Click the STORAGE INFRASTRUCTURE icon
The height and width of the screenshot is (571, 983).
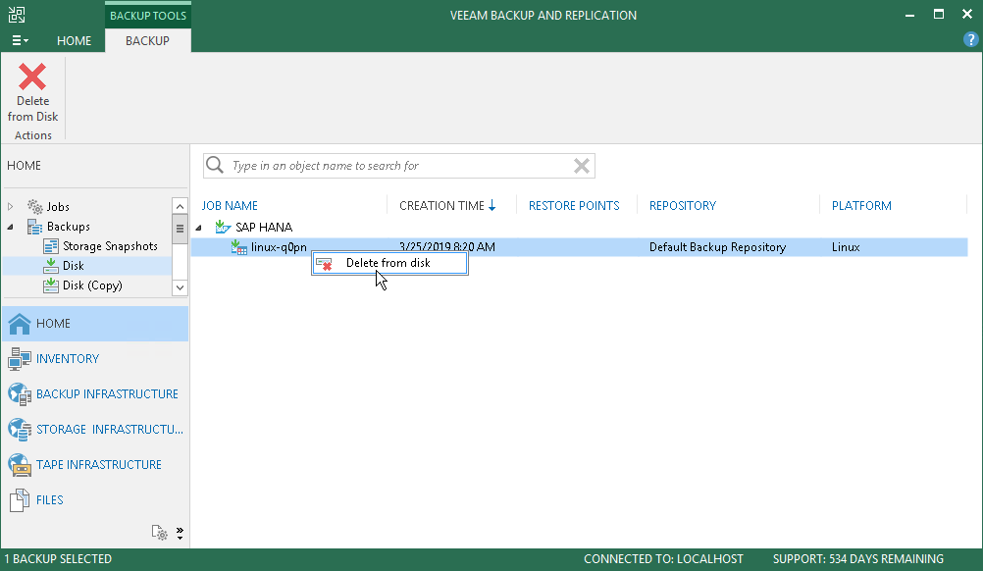click(20, 430)
